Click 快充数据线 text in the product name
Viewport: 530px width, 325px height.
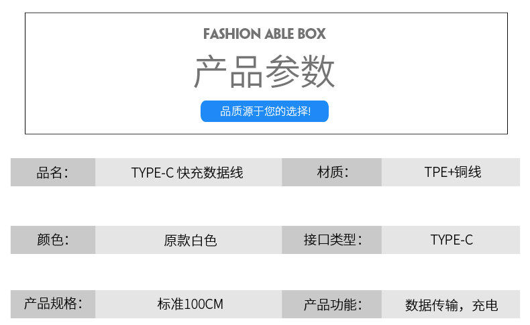click(x=209, y=173)
